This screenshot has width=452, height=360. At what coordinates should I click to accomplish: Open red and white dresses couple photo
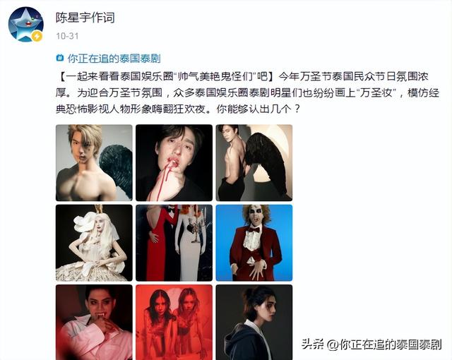coord(174,243)
